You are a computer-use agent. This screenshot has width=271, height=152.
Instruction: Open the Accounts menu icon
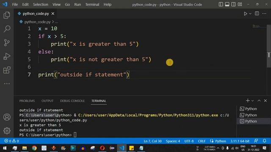(7, 117)
